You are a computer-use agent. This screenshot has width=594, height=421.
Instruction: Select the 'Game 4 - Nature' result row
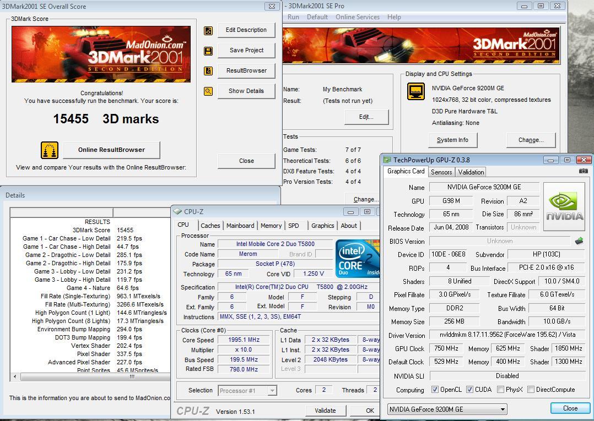(91, 288)
